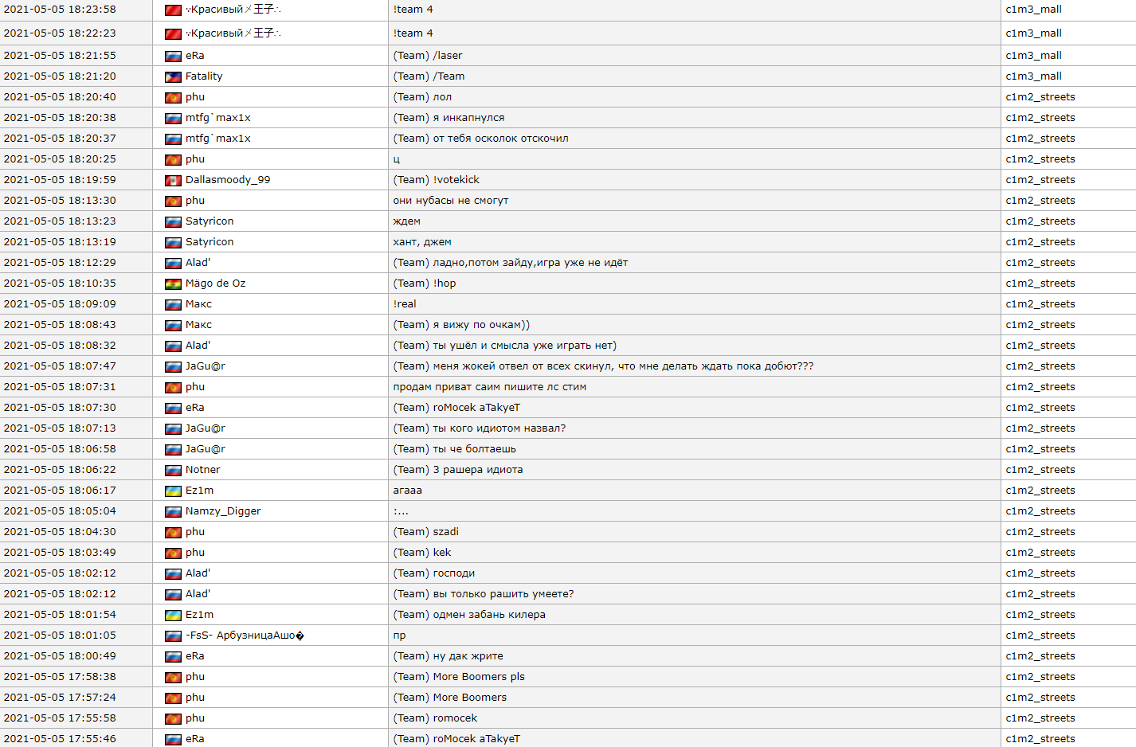The width and height of the screenshot is (1136, 747).
Task: Click the timestamp 2021-05-05 18:19:59
Action: (x=60, y=180)
